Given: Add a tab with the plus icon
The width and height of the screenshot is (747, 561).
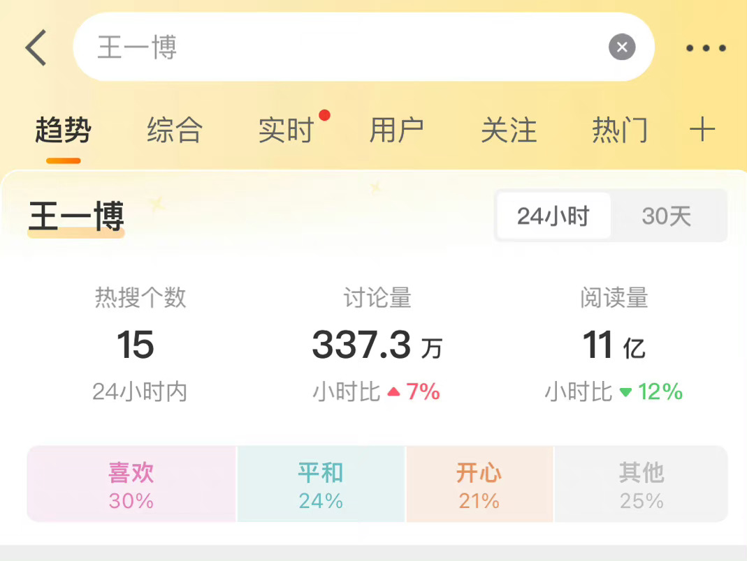Looking at the screenshot, I should tap(702, 130).
